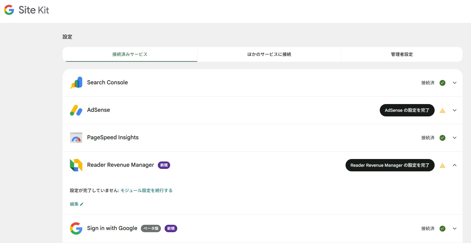The width and height of the screenshot is (471, 243).
Task: Click the green 接続済 checkmark for PageSpeed Insights
Action: coord(442,138)
